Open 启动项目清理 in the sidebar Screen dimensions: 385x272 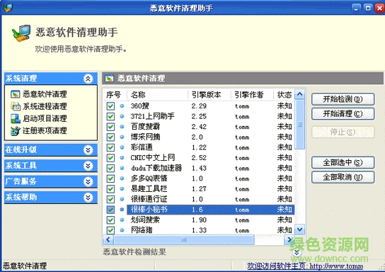(45, 119)
